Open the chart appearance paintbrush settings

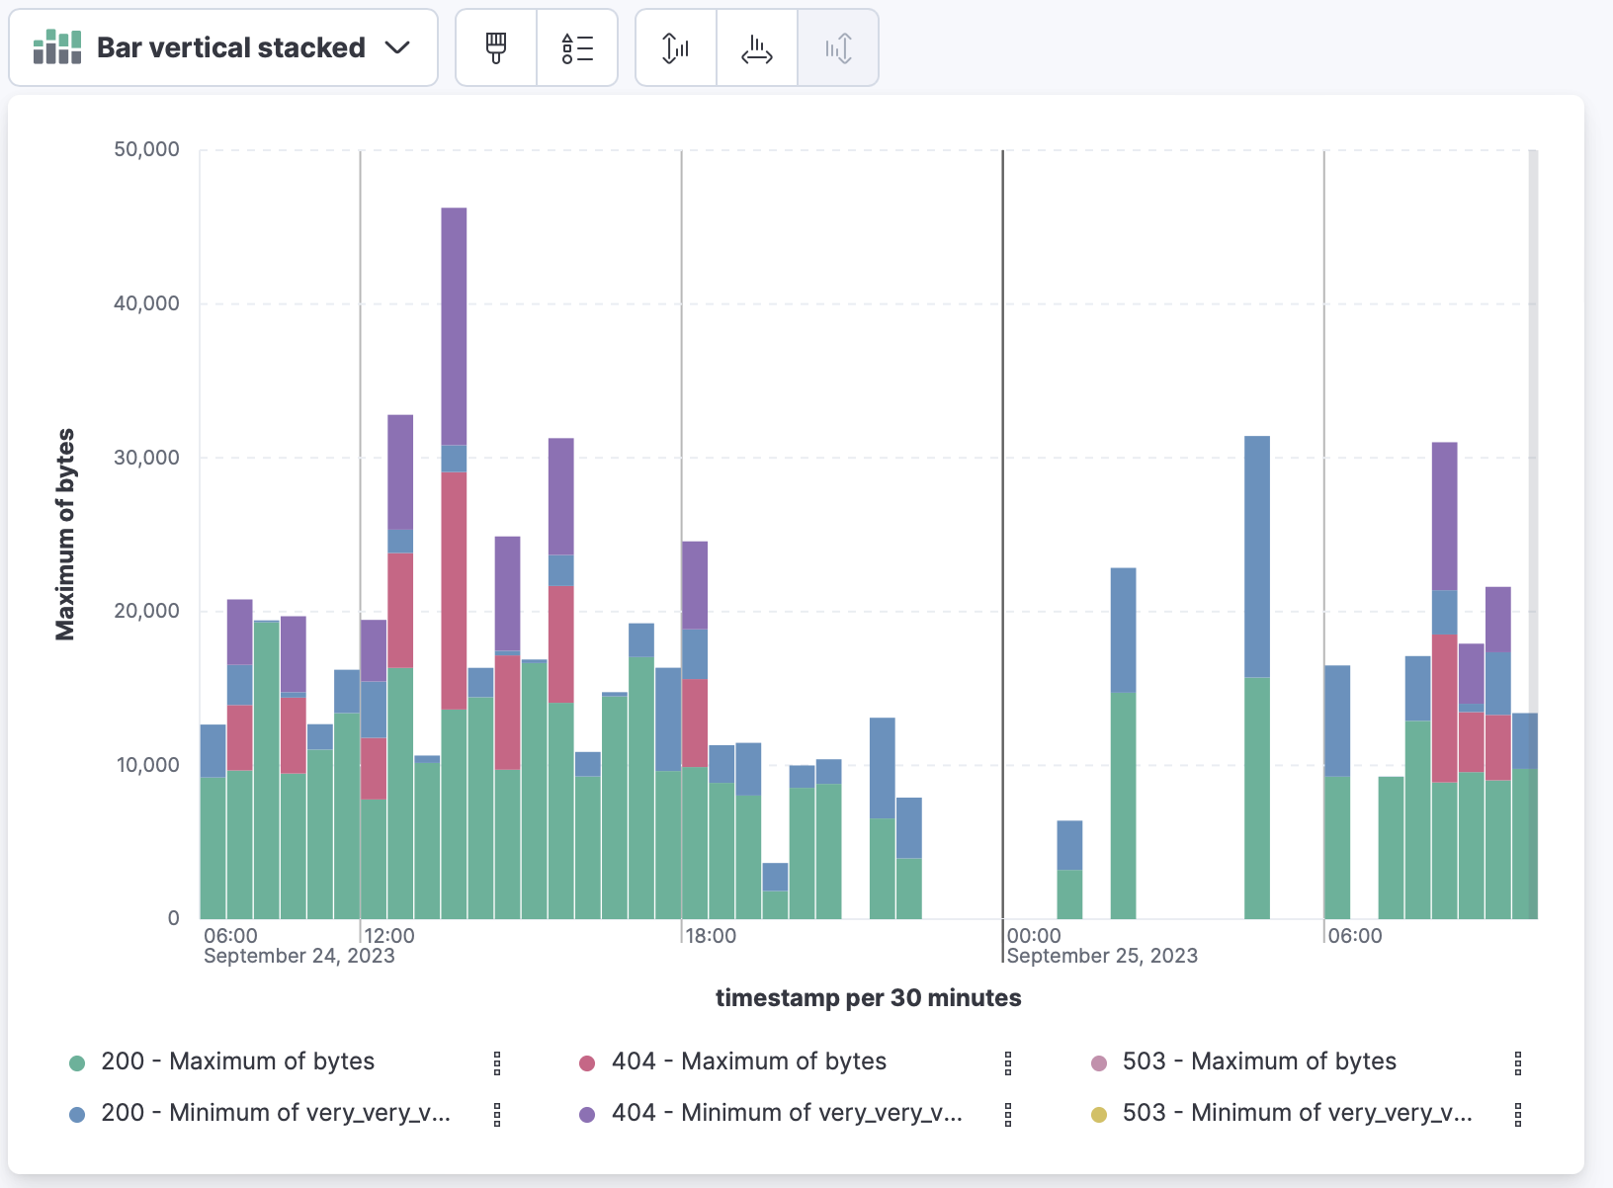coord(495,46)
